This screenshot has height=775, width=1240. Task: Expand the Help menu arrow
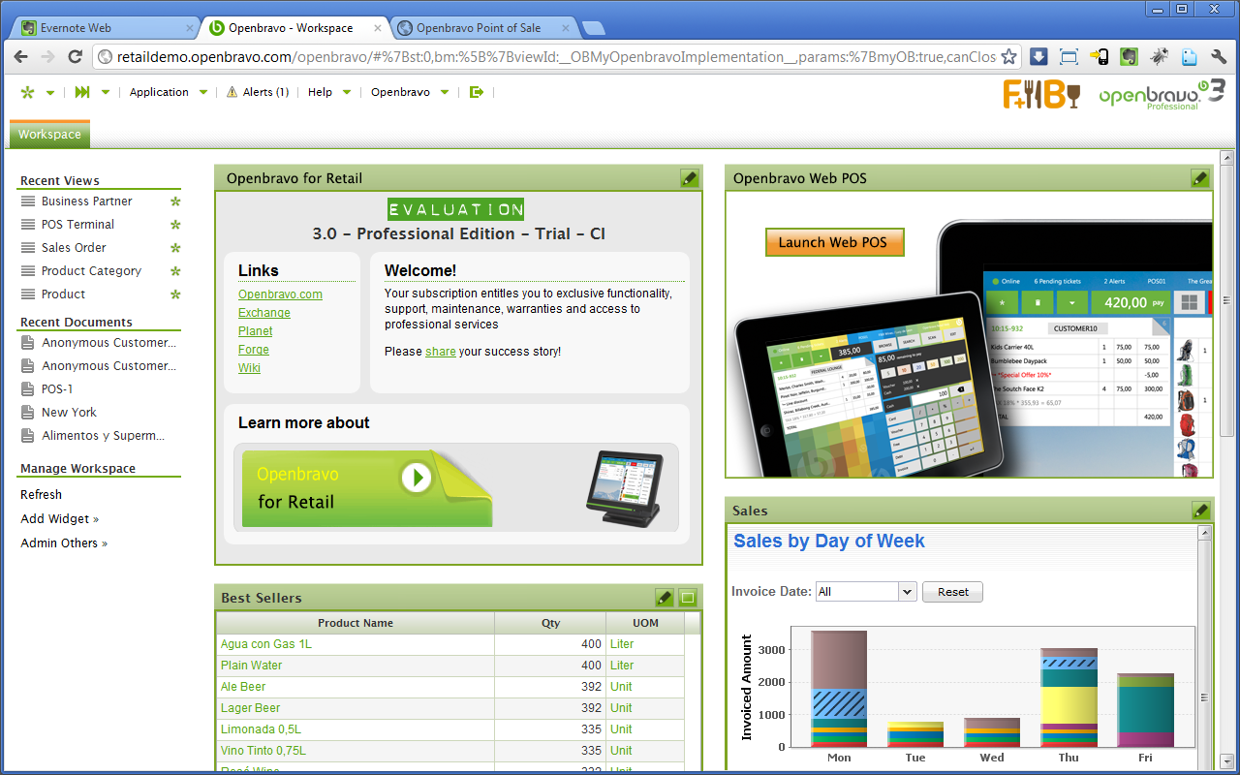(348, 93)
